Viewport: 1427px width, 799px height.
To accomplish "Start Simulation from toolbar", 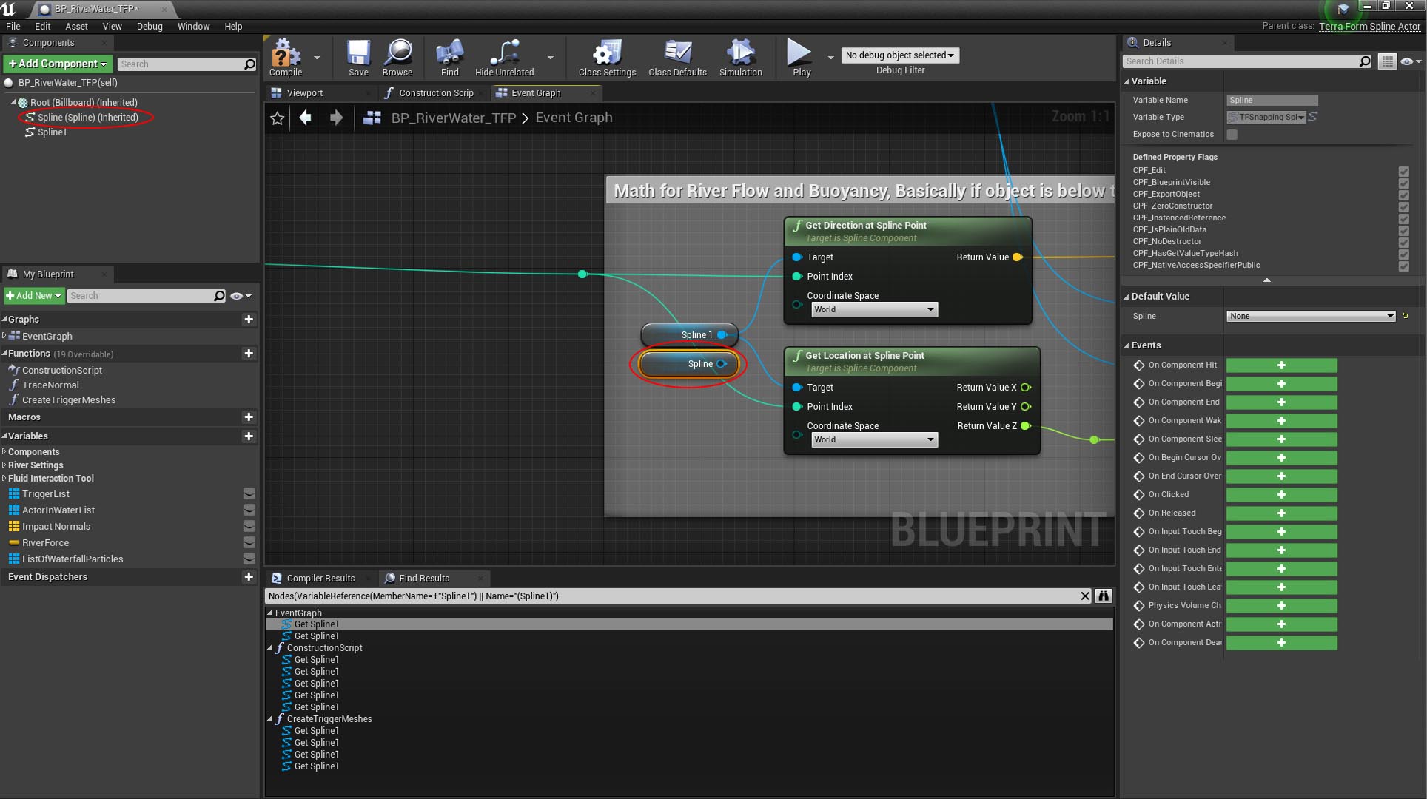I will (740, 58).
